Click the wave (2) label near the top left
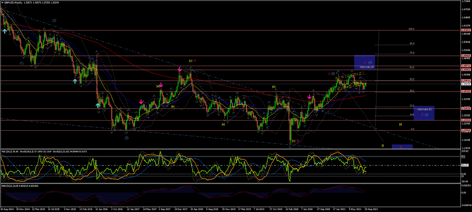This screenshot has height=212, width=472. tap(54, 20)
